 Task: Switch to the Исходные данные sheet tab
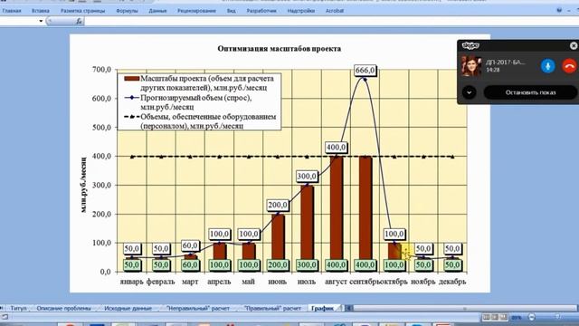coord(128,308)
